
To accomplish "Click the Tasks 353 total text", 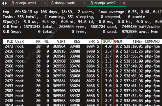I will tap(20, 17).
